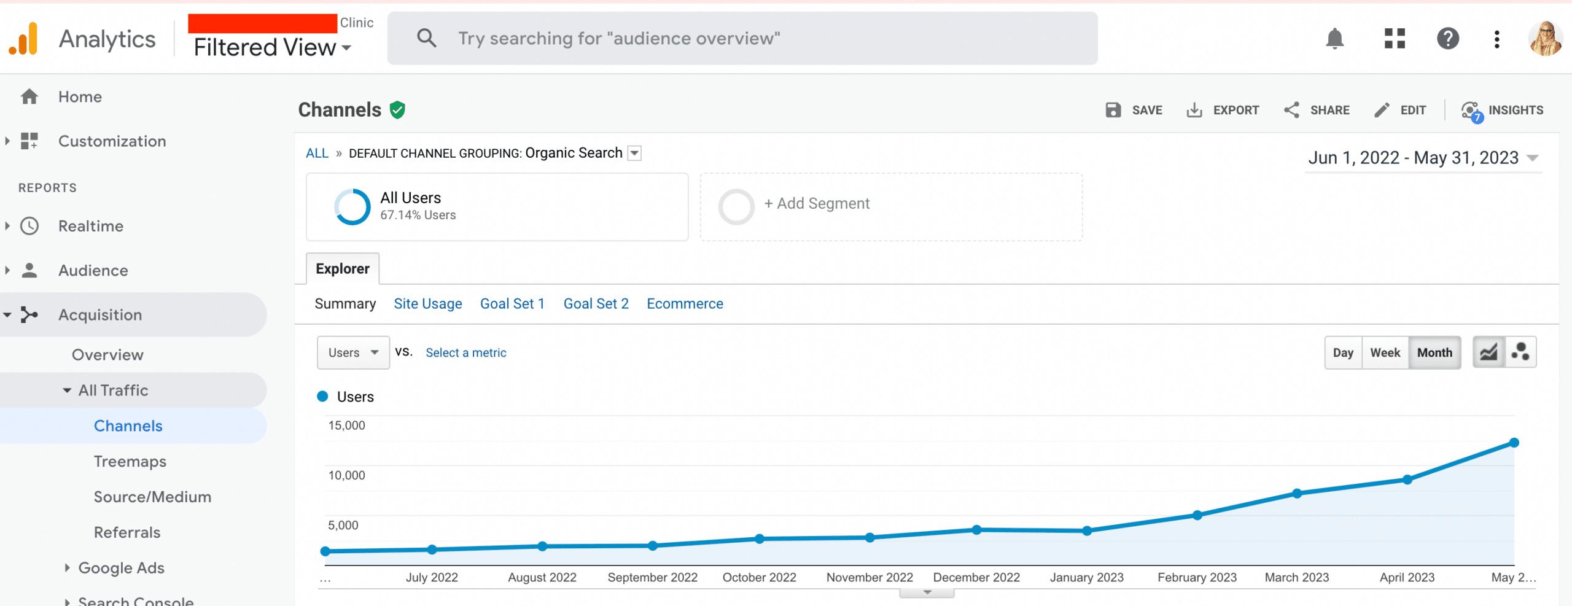Open the Home menu item
1572x606 pixels.
[x=80, y=97]
